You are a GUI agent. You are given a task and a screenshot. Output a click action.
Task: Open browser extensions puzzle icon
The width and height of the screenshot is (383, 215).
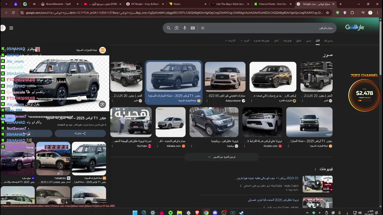(352, 13)
